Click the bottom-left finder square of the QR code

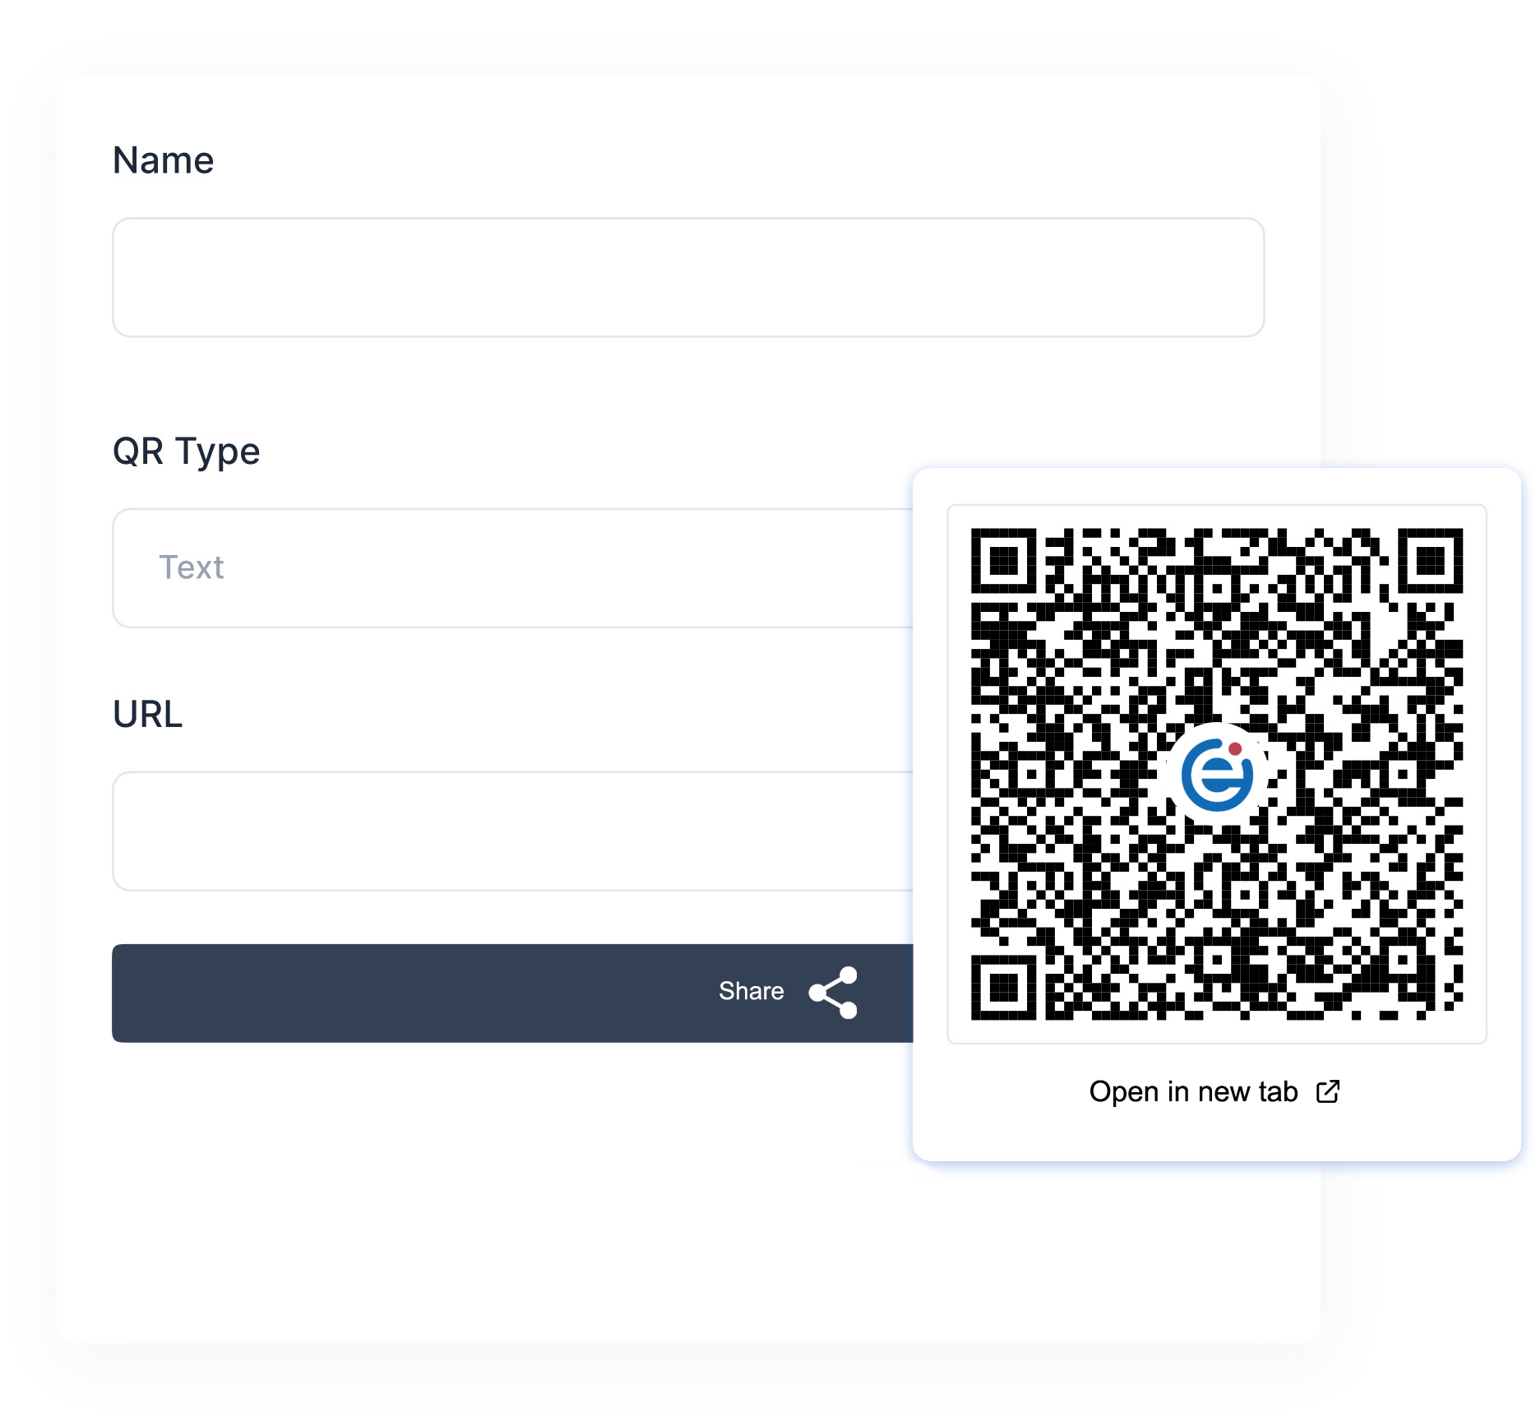1003,988
